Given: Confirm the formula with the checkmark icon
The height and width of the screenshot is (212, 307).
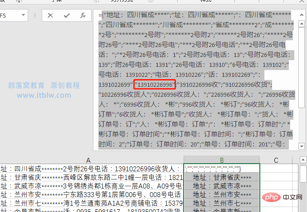Looking at the screenshot, I should tap(67, 15).
